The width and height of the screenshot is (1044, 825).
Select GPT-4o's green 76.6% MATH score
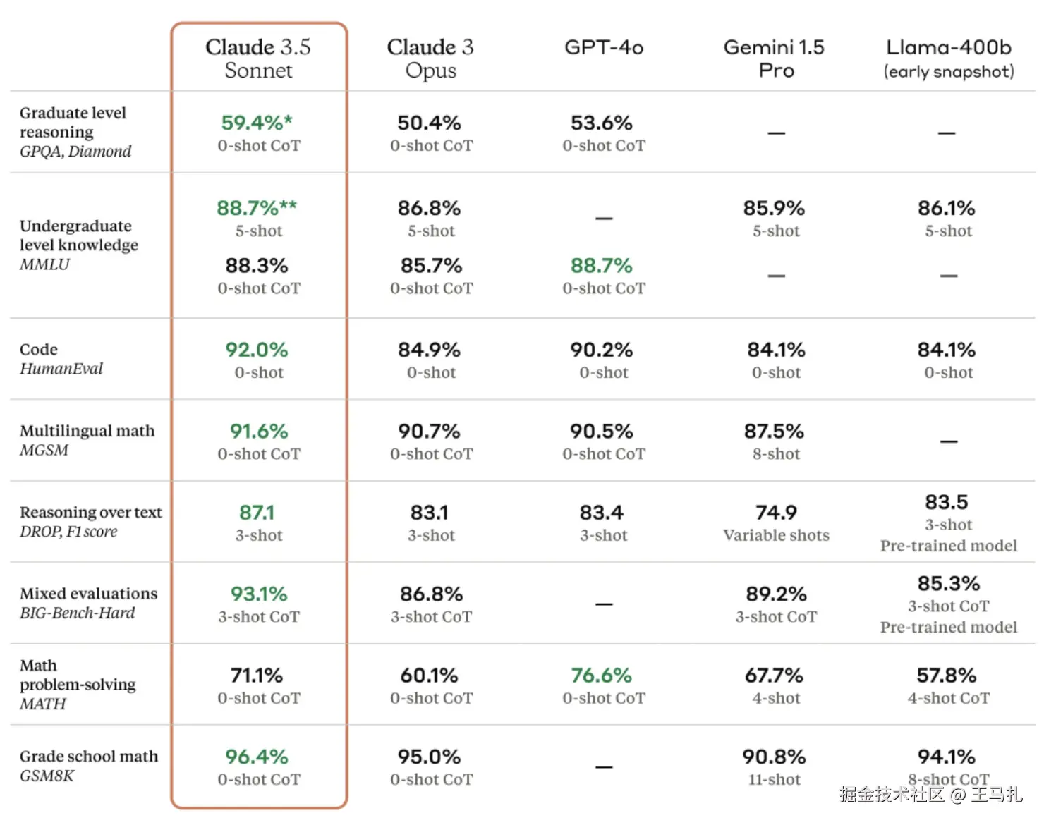602,676
